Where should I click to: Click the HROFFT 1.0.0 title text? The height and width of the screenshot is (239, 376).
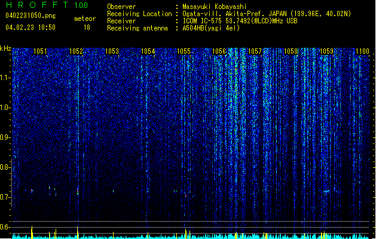47,5
